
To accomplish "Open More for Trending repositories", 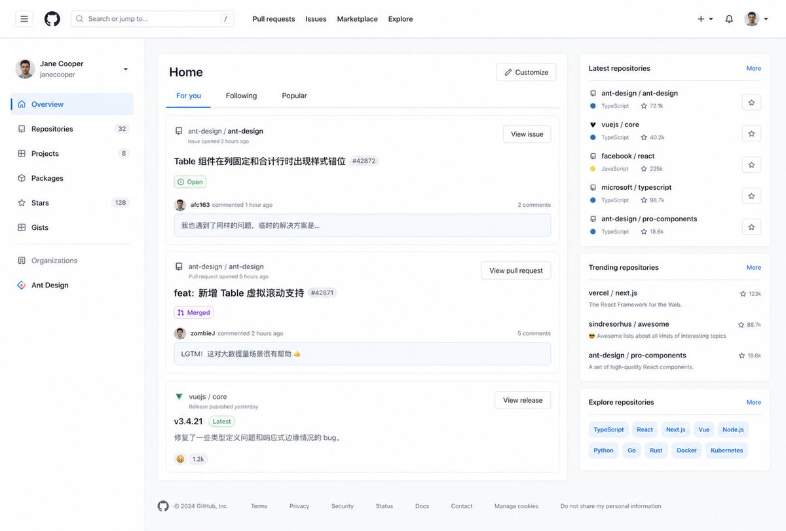I will pyautogui.click(x=754, y=267).
